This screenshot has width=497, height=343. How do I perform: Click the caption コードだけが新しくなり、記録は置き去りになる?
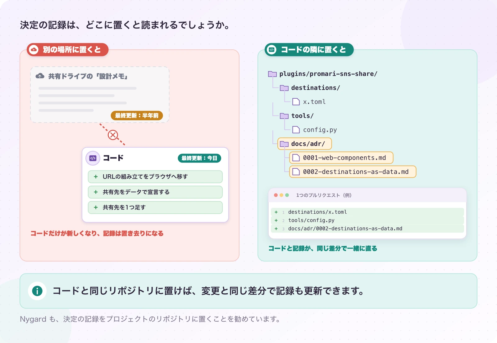click(97, 233)
